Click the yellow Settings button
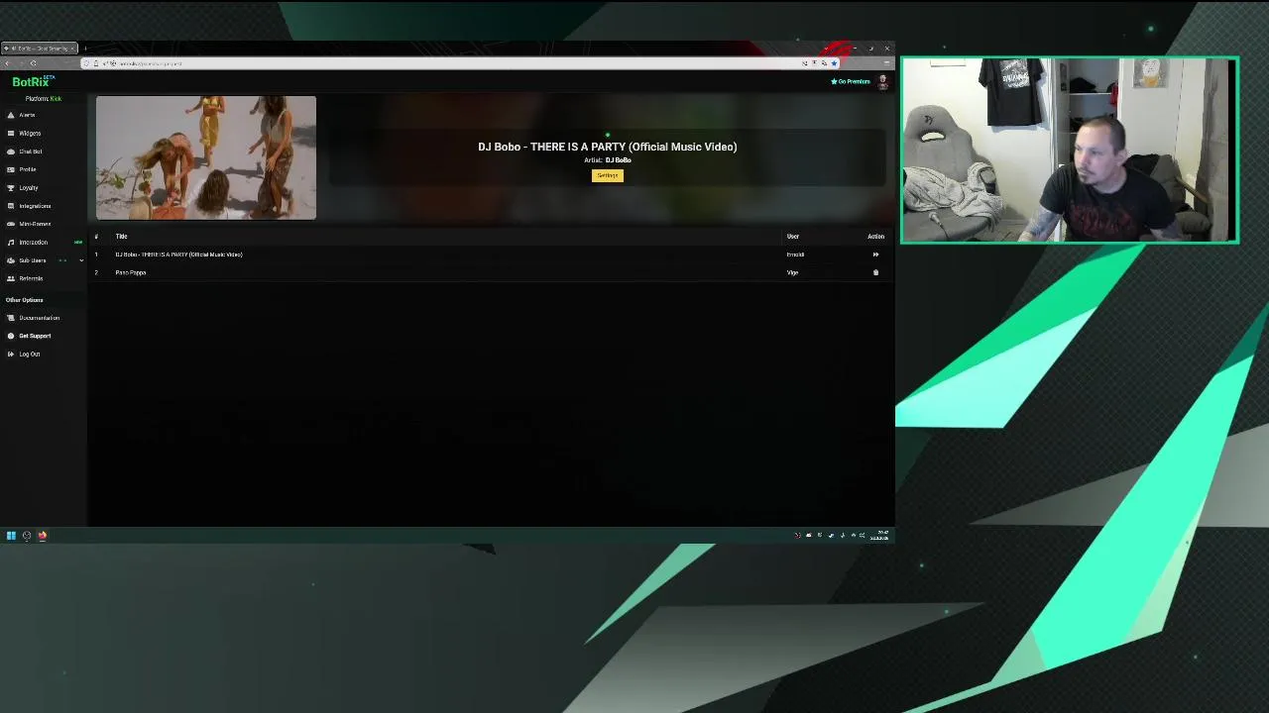 point(608,175)
